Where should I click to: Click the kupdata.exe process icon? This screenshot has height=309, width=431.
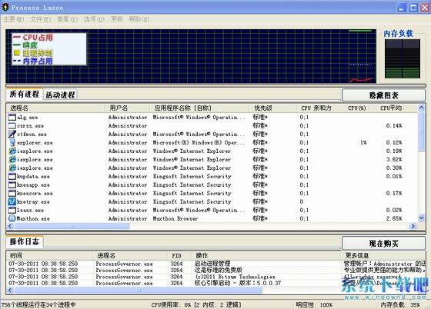(12, 177)
